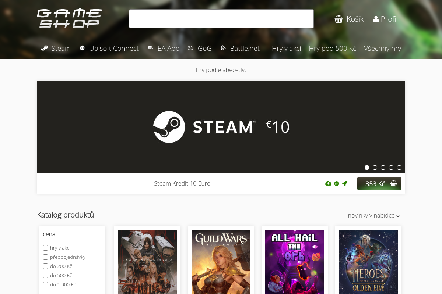Click the basket icon in price button
The height and width of the screenshot is (294, 442).
coord(393,183)
